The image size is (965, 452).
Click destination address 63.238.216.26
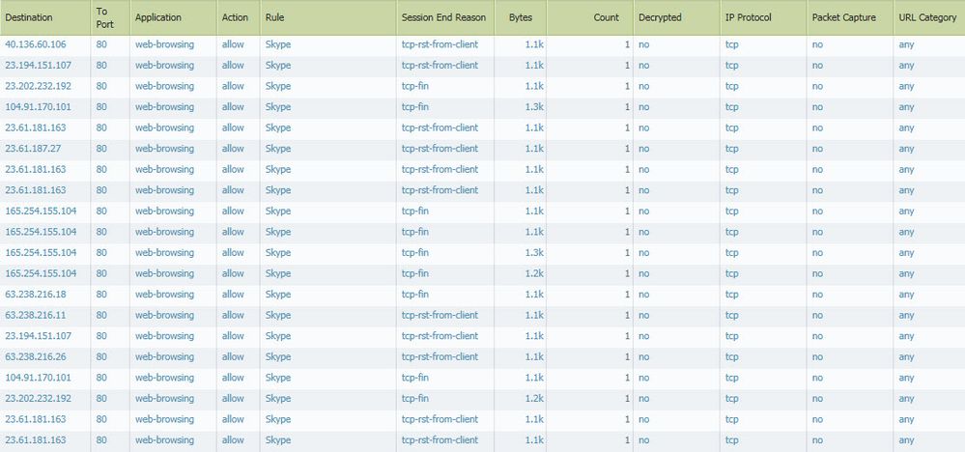(36, 356)
